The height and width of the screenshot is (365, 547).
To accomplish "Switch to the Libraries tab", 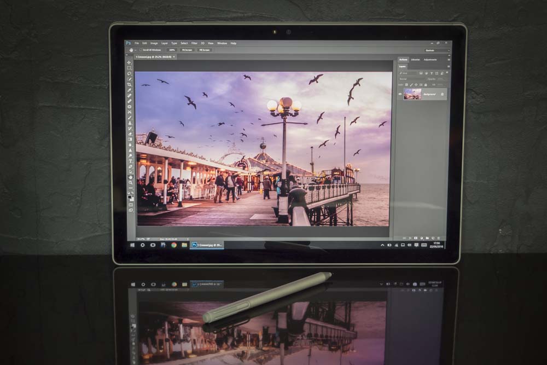I will 416,60.
